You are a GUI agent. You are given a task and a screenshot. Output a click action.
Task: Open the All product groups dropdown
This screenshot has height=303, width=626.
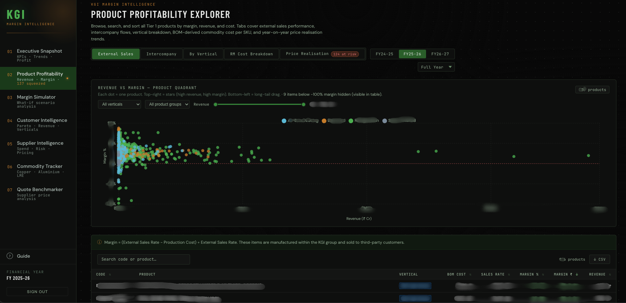point(167,104)
